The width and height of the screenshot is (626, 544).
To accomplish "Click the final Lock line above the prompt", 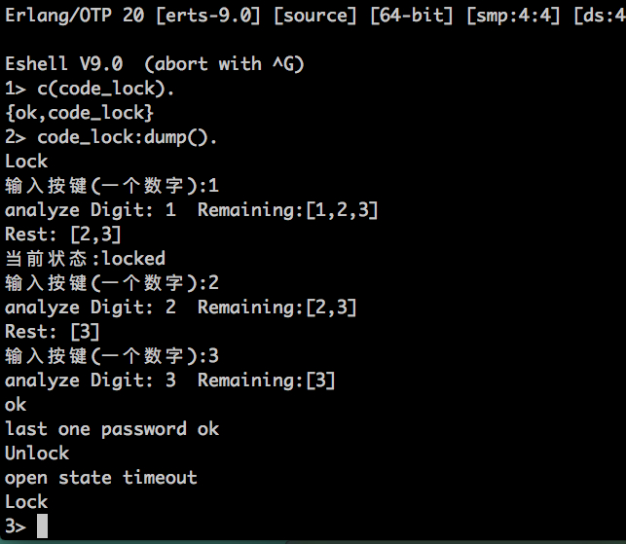I will [26, 502].
